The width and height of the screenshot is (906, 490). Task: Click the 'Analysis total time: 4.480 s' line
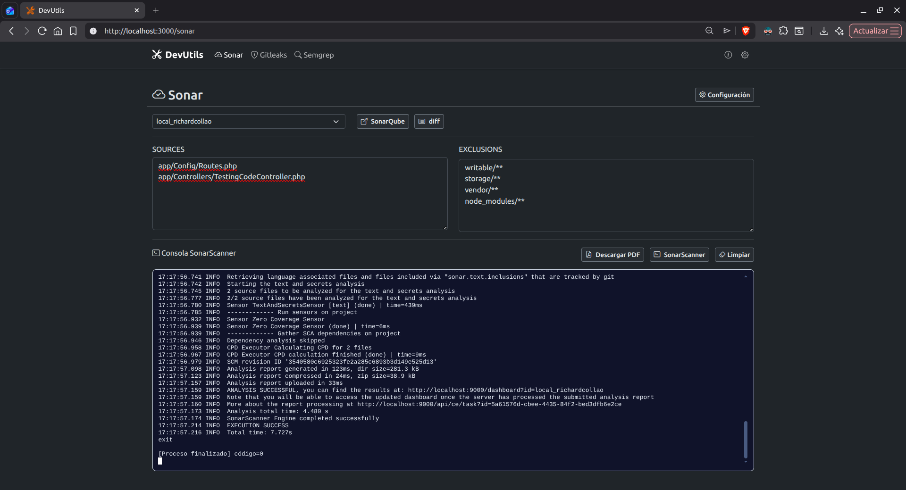(243, 411)
